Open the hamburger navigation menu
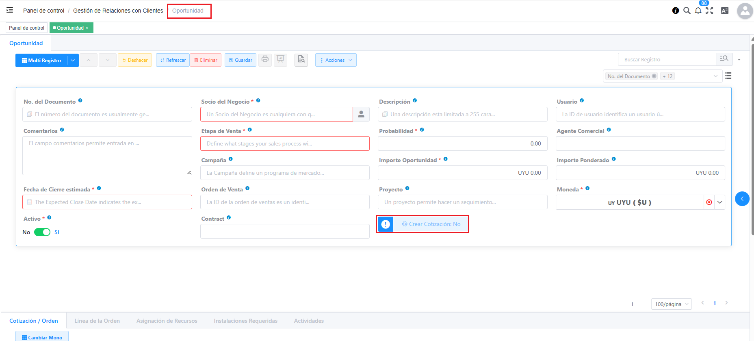754x341 pixels. point(10,11)
